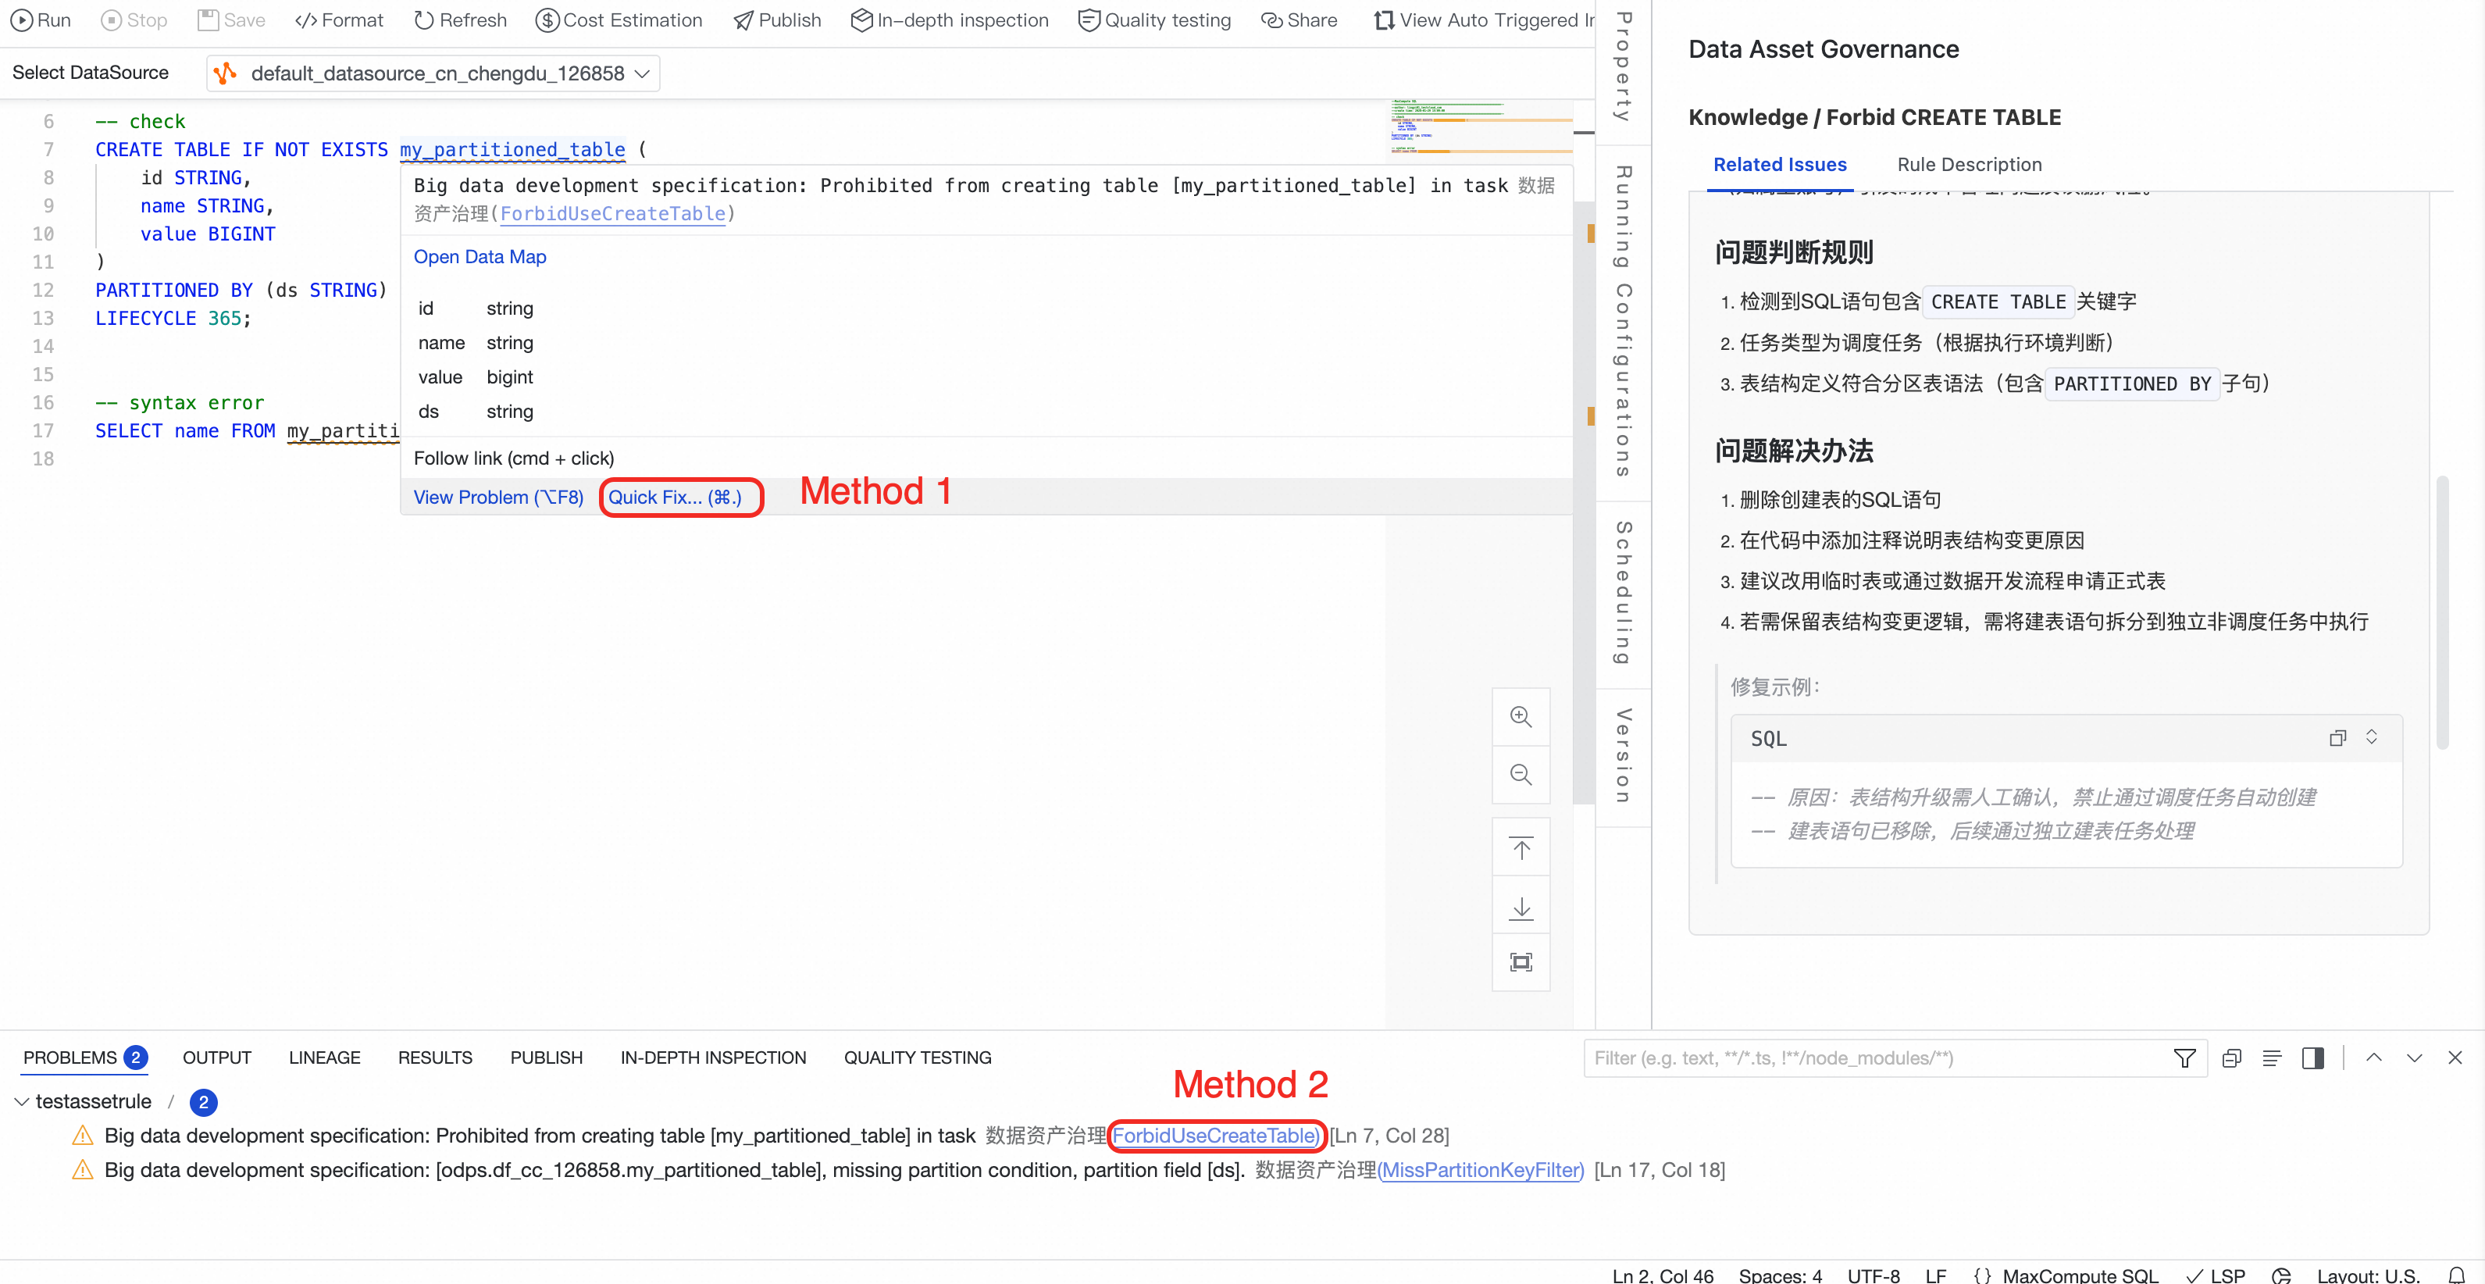The height and width of the screenshot is (1284, 2485).
Task: Select the Related Issues tab
Action: pyautogui.click(x=1780, y=165)
